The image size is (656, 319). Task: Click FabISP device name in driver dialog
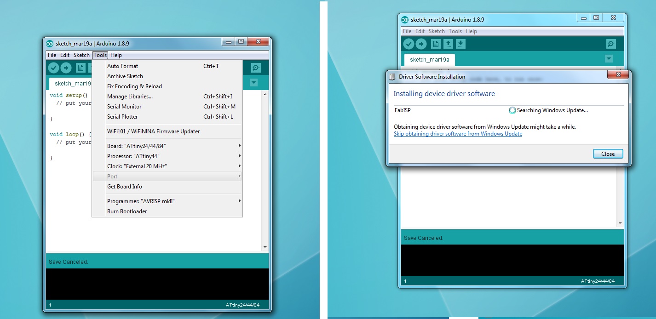pyautogui.click(x=403, y=110)
